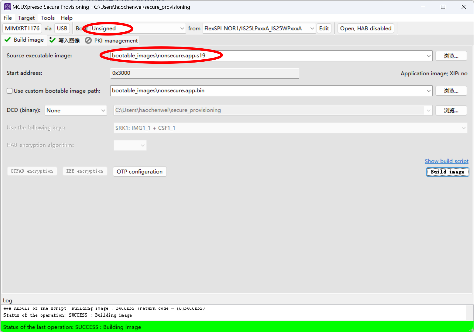Click the log line 'Status of the operation: SUCCESS'
Image resolution: width=474 pixels, height=332 pixels.
pos(68,315)
